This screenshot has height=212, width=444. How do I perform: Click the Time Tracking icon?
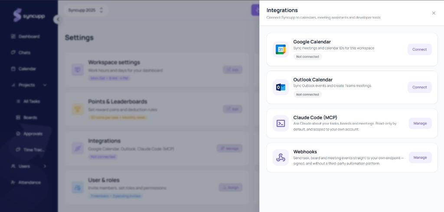coord(18,150)
